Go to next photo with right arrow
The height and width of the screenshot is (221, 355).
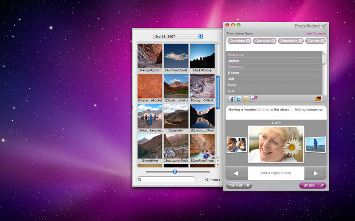point(316,173)
